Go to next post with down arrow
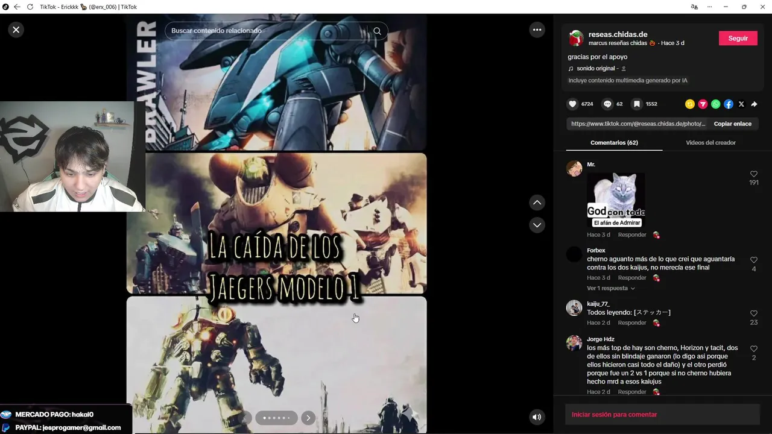 537,225
